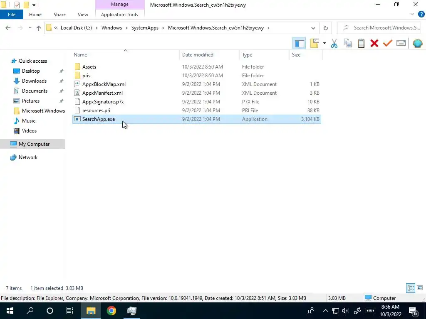The image size is (426, 319).
Task: Expand the chevron after Local Disk breadcrumb
Action: [x=97, y=28]
